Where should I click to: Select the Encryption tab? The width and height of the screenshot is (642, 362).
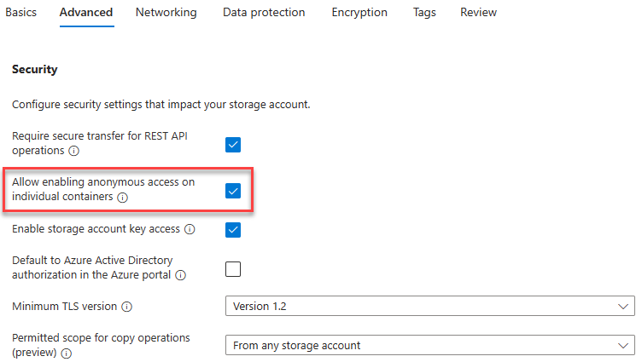click(359, 13)
